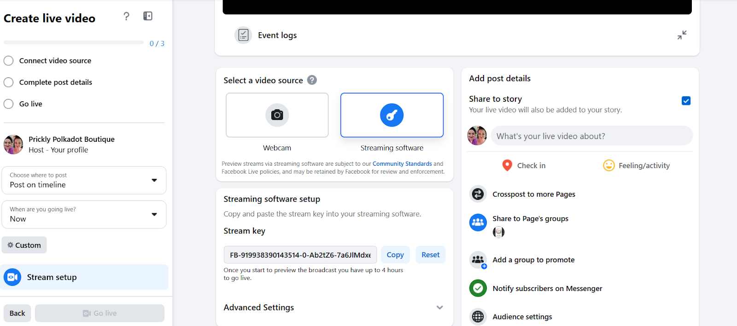Open When are you going live dropdown
This screenshot has width=737, height=326.
coord(84,215)
